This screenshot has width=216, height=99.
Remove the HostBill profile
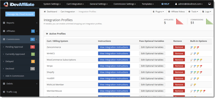179,79
